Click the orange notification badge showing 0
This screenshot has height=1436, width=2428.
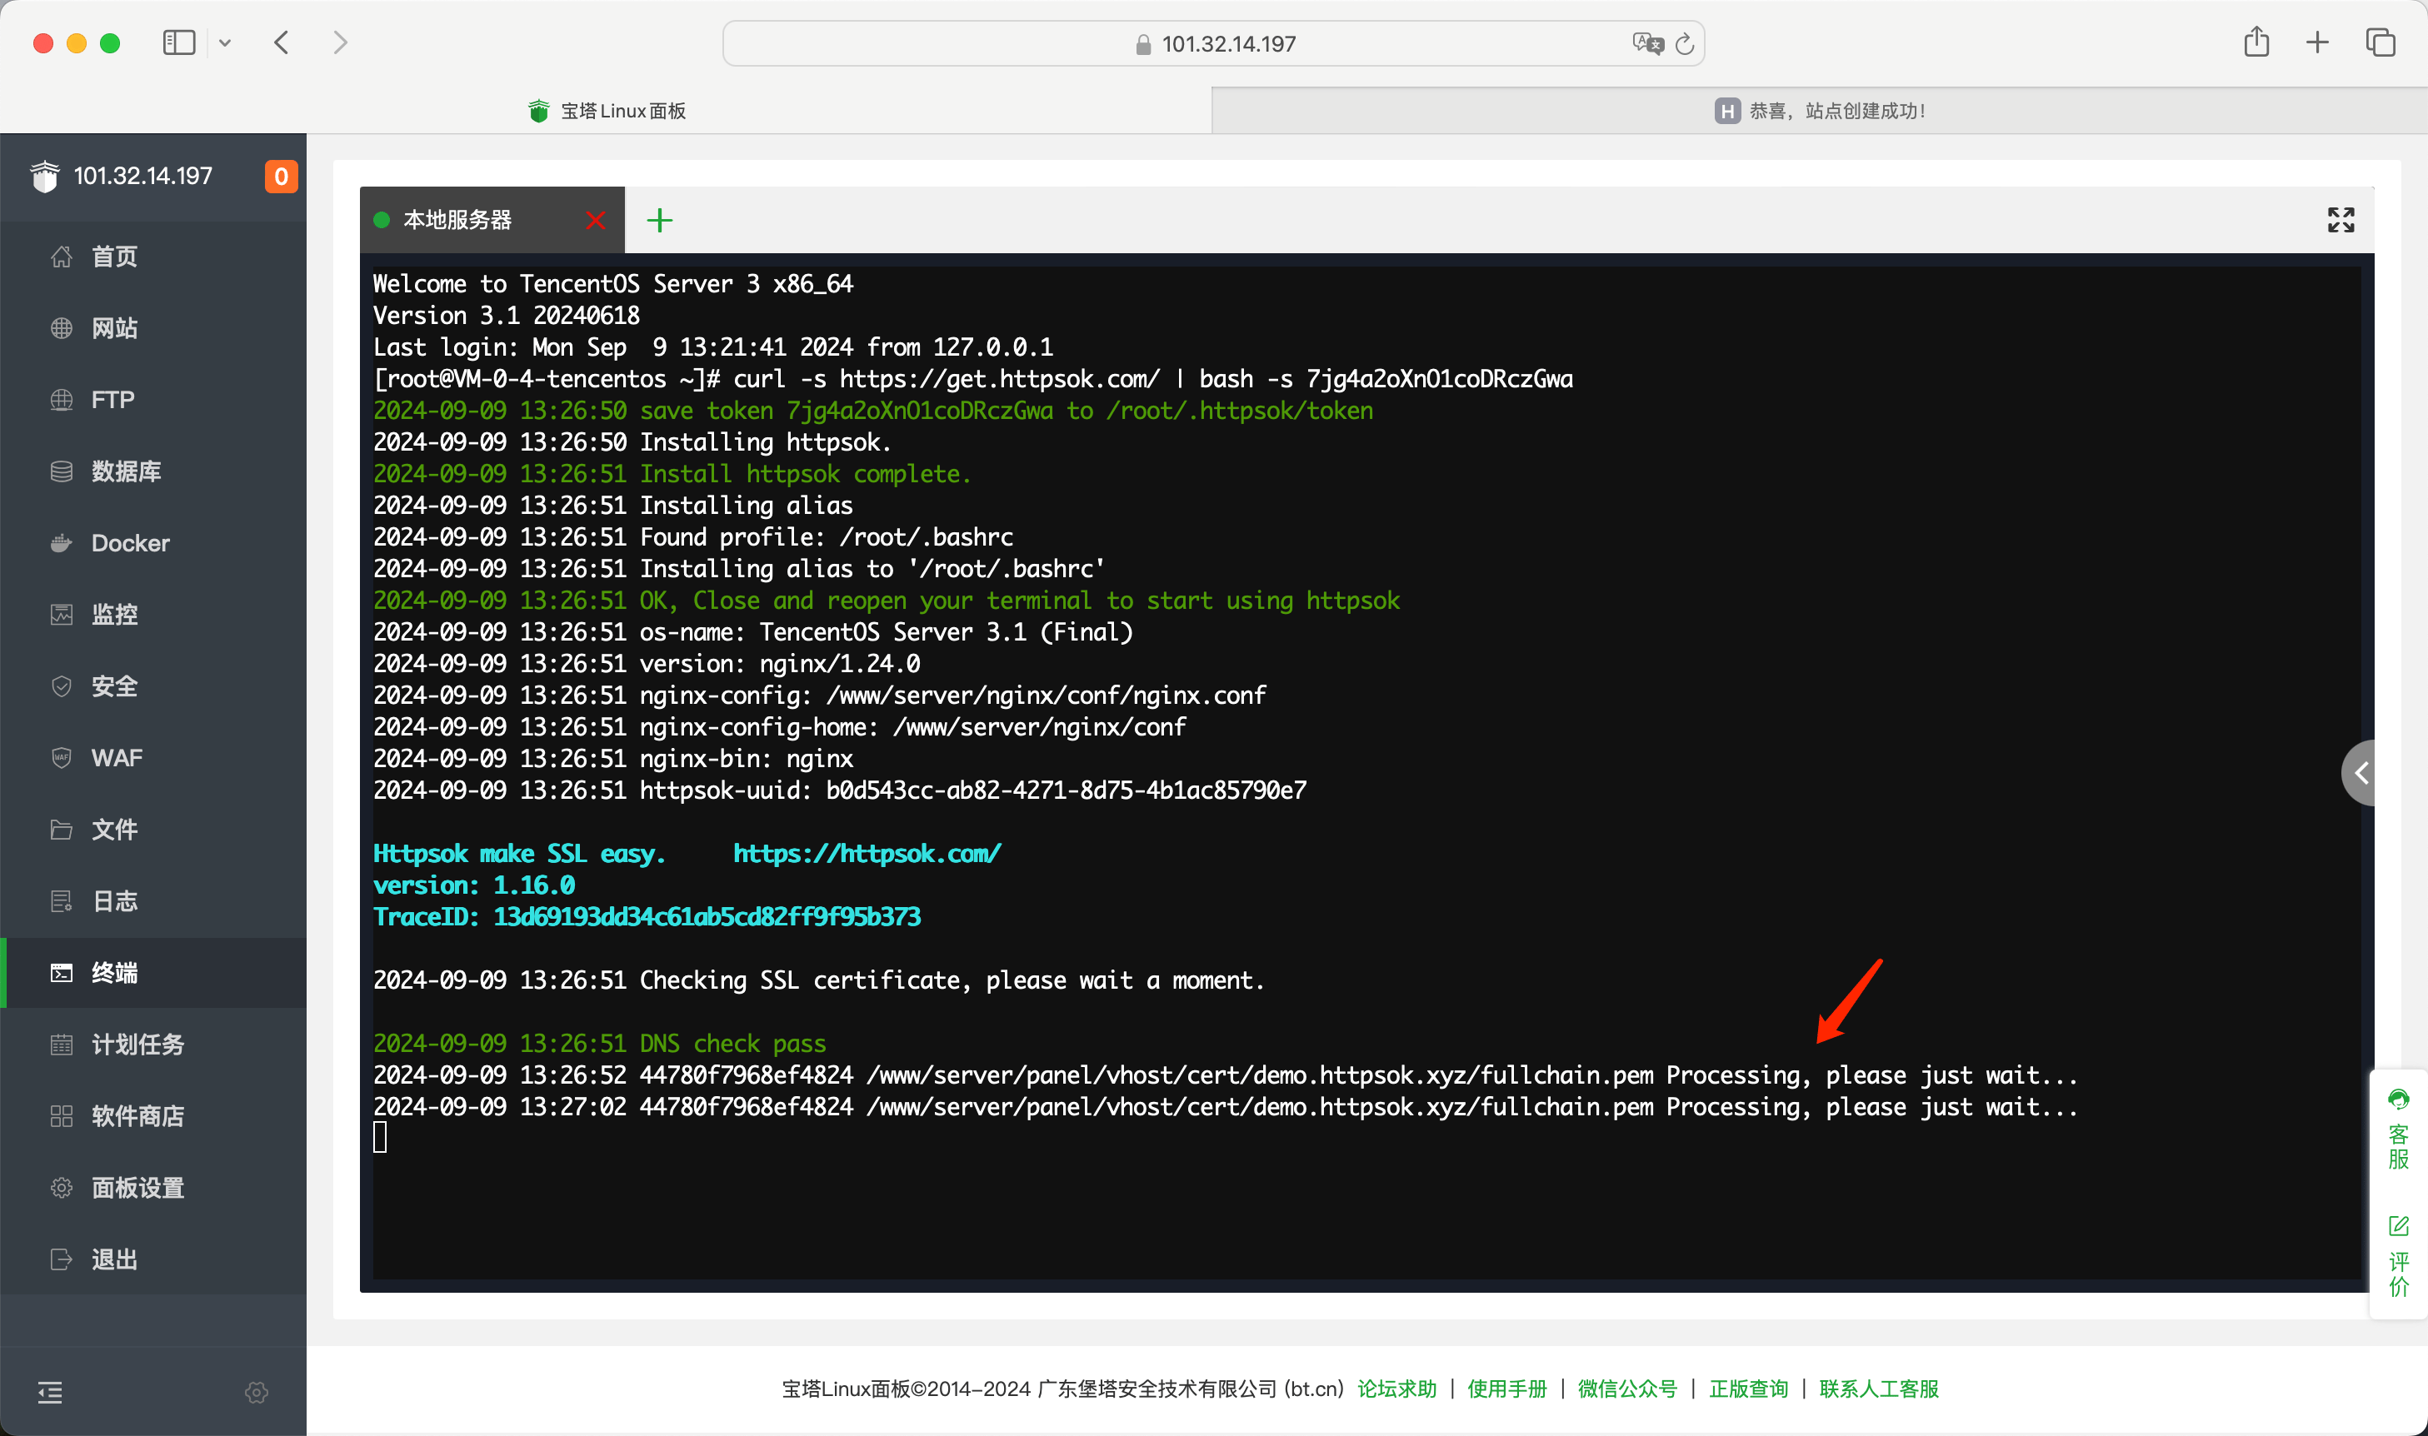281,176
